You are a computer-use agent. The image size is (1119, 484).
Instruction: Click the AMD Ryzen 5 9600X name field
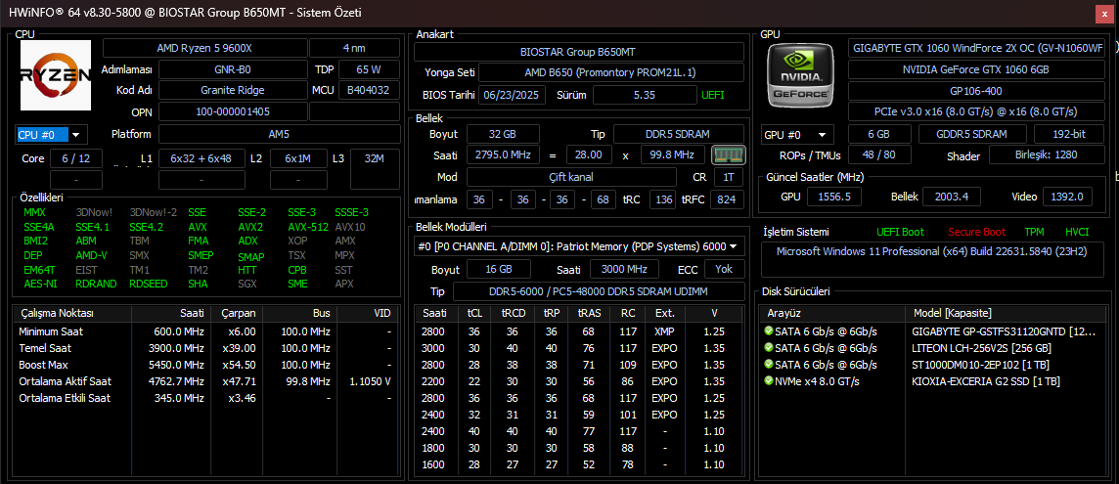204,49
